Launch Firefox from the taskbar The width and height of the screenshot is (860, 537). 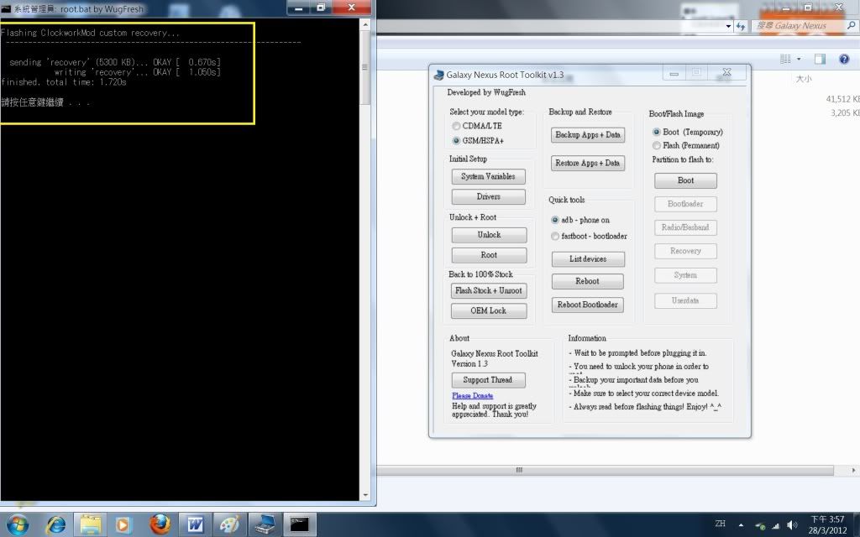160,524
